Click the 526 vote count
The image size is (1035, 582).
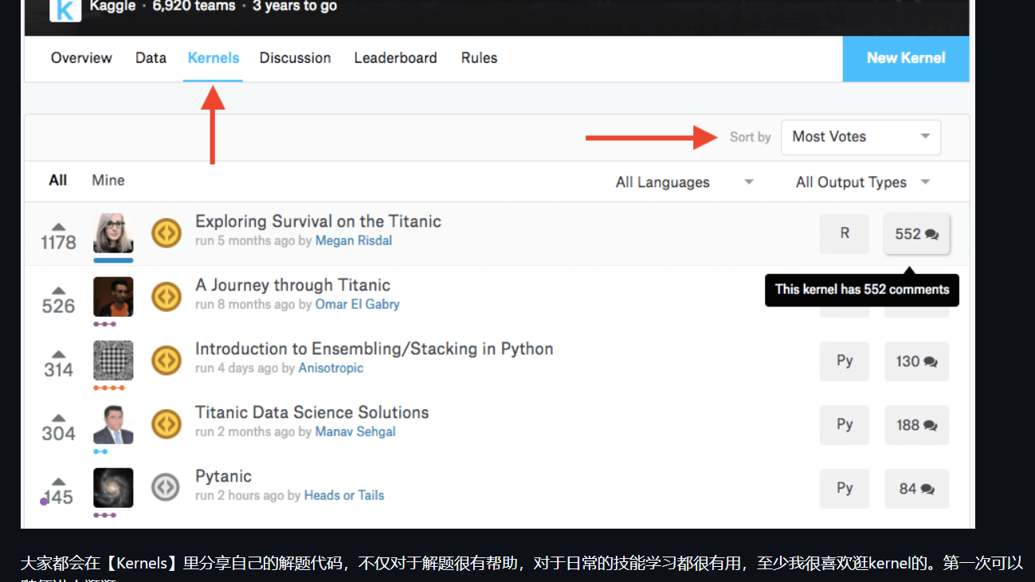tap(58, 306)
